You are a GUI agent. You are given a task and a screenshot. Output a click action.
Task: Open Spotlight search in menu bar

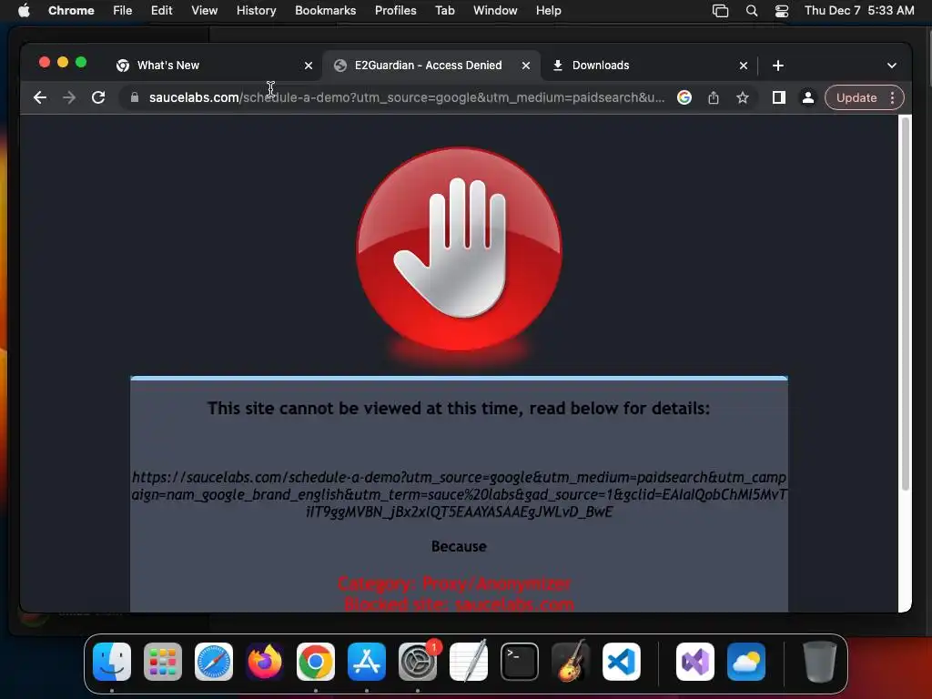pos(751,11)
